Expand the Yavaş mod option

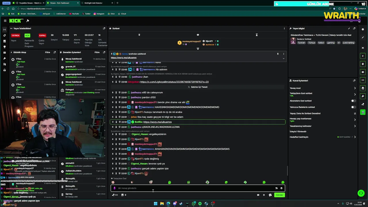(x=355, y=88)
